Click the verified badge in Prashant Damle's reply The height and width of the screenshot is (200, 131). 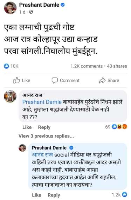click(x=71, y=148)
